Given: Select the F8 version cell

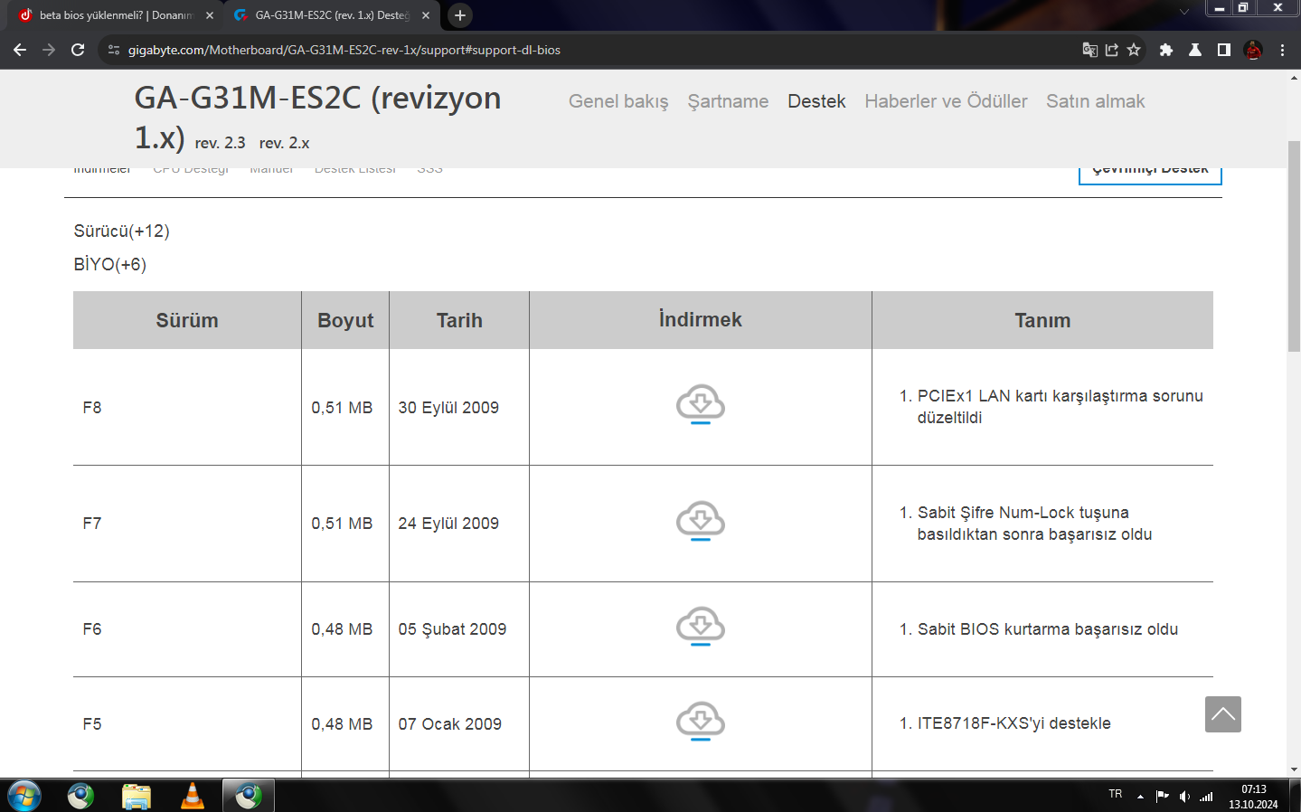Looking at the screenshot, I should coord(187,408).
